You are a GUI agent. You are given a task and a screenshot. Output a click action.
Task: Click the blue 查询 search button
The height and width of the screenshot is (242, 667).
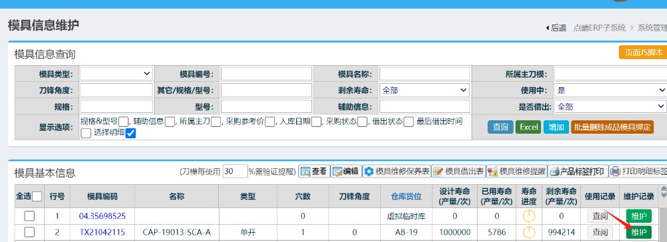pyautogui.click(x=500, y=127)
